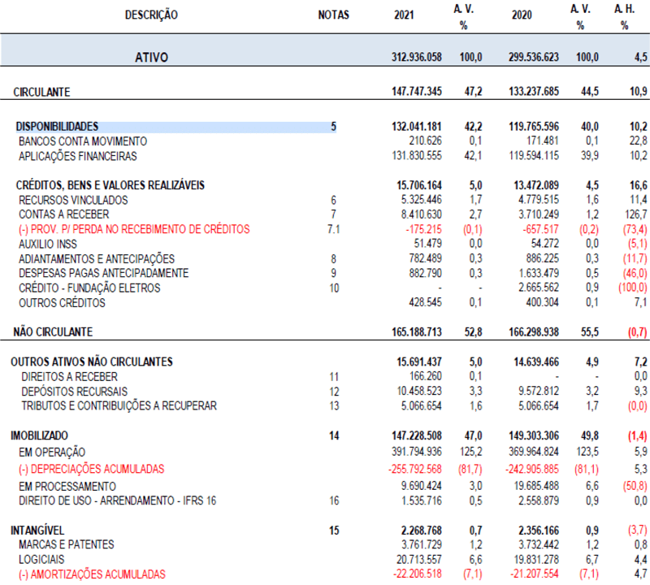Click the ATIVO section header
This screenshot has height=585, width=650.
pyautogui.click(x=150, y=57)
